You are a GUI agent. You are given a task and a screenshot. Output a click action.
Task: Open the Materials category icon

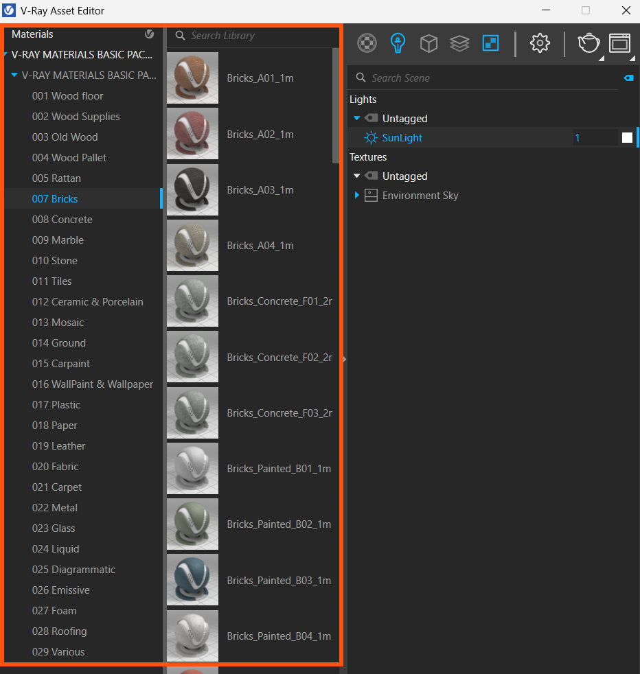[368, 43]
